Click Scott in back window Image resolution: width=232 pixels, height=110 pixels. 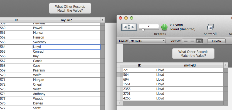click(x=66, y=108)
